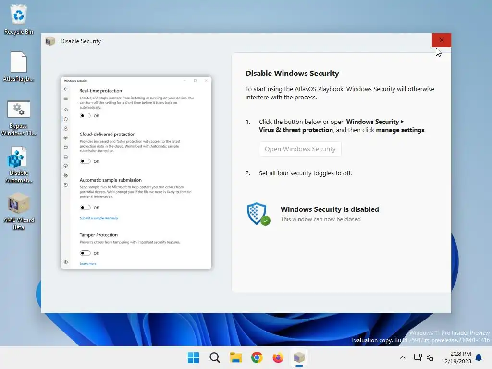Click the 'This window can now be closed' text
This screenshot has height=369, width=492.
(x=320, y=219)
